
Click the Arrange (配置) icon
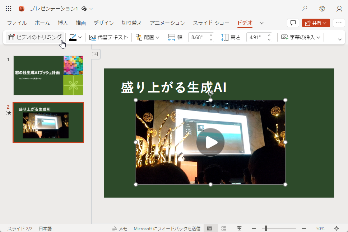tap(139, 37)
